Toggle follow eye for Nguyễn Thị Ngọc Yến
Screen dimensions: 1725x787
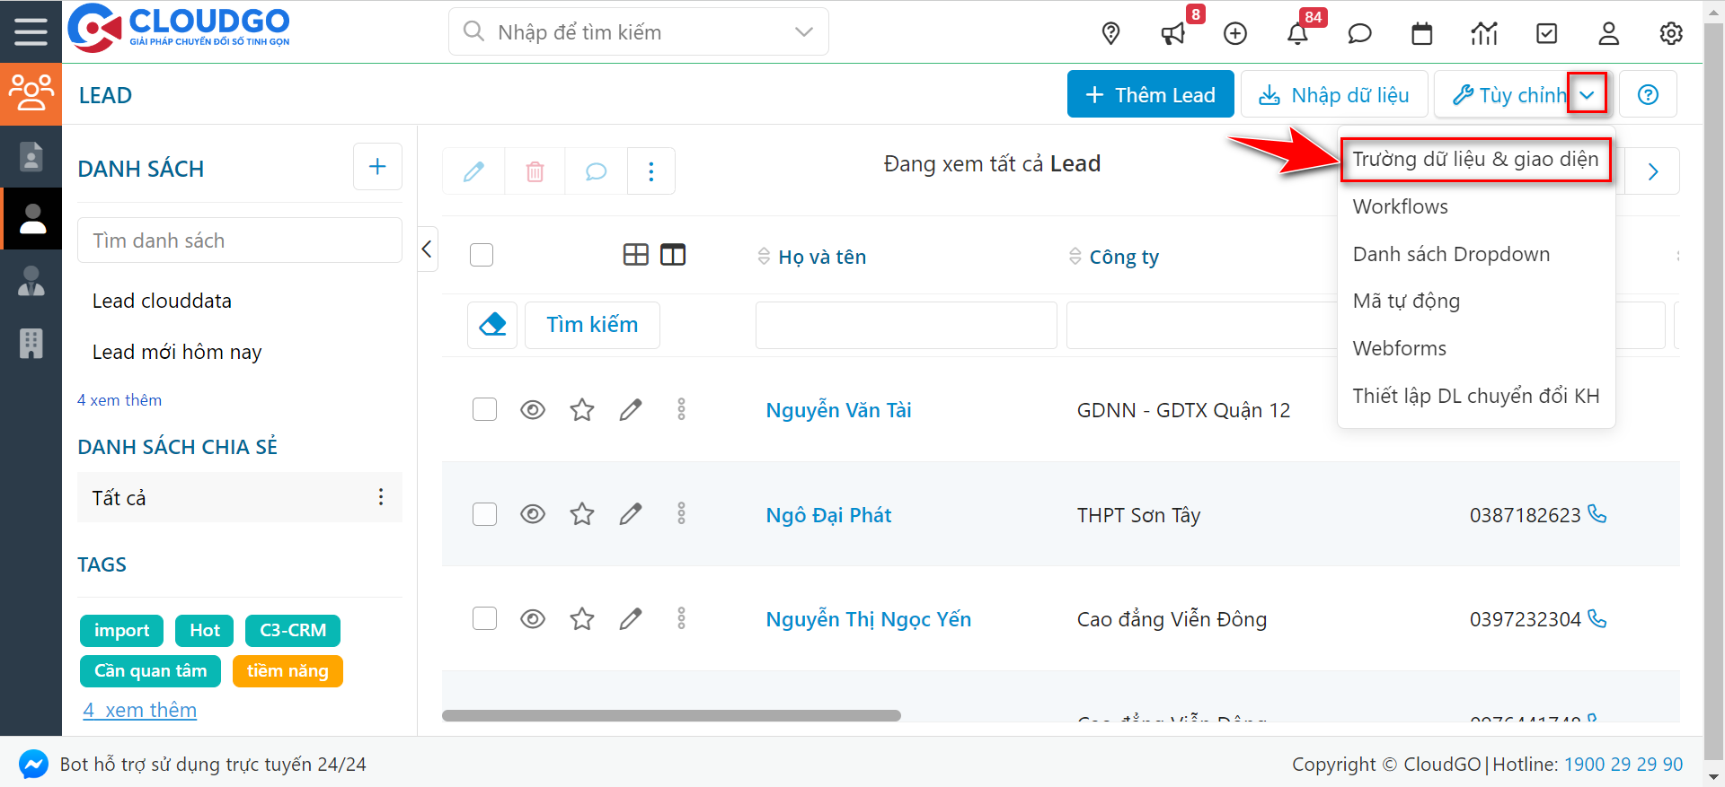[533, 619]
